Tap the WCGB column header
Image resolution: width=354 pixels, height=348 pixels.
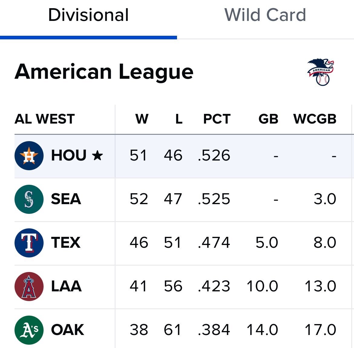[315, 119]
